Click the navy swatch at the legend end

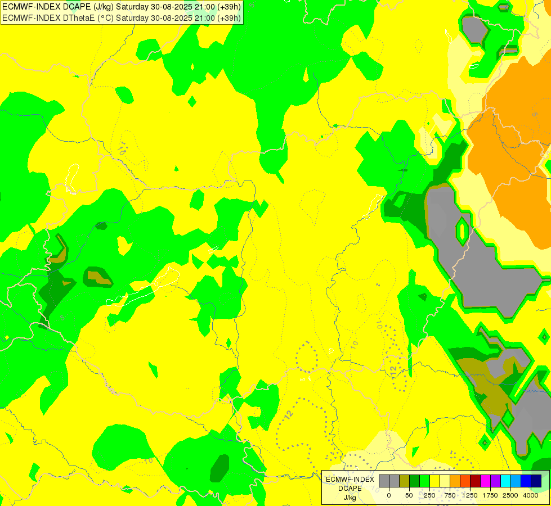coord(536,481)
